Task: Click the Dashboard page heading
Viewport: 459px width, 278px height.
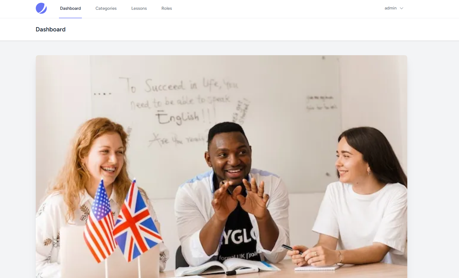Action: [50, 29]
